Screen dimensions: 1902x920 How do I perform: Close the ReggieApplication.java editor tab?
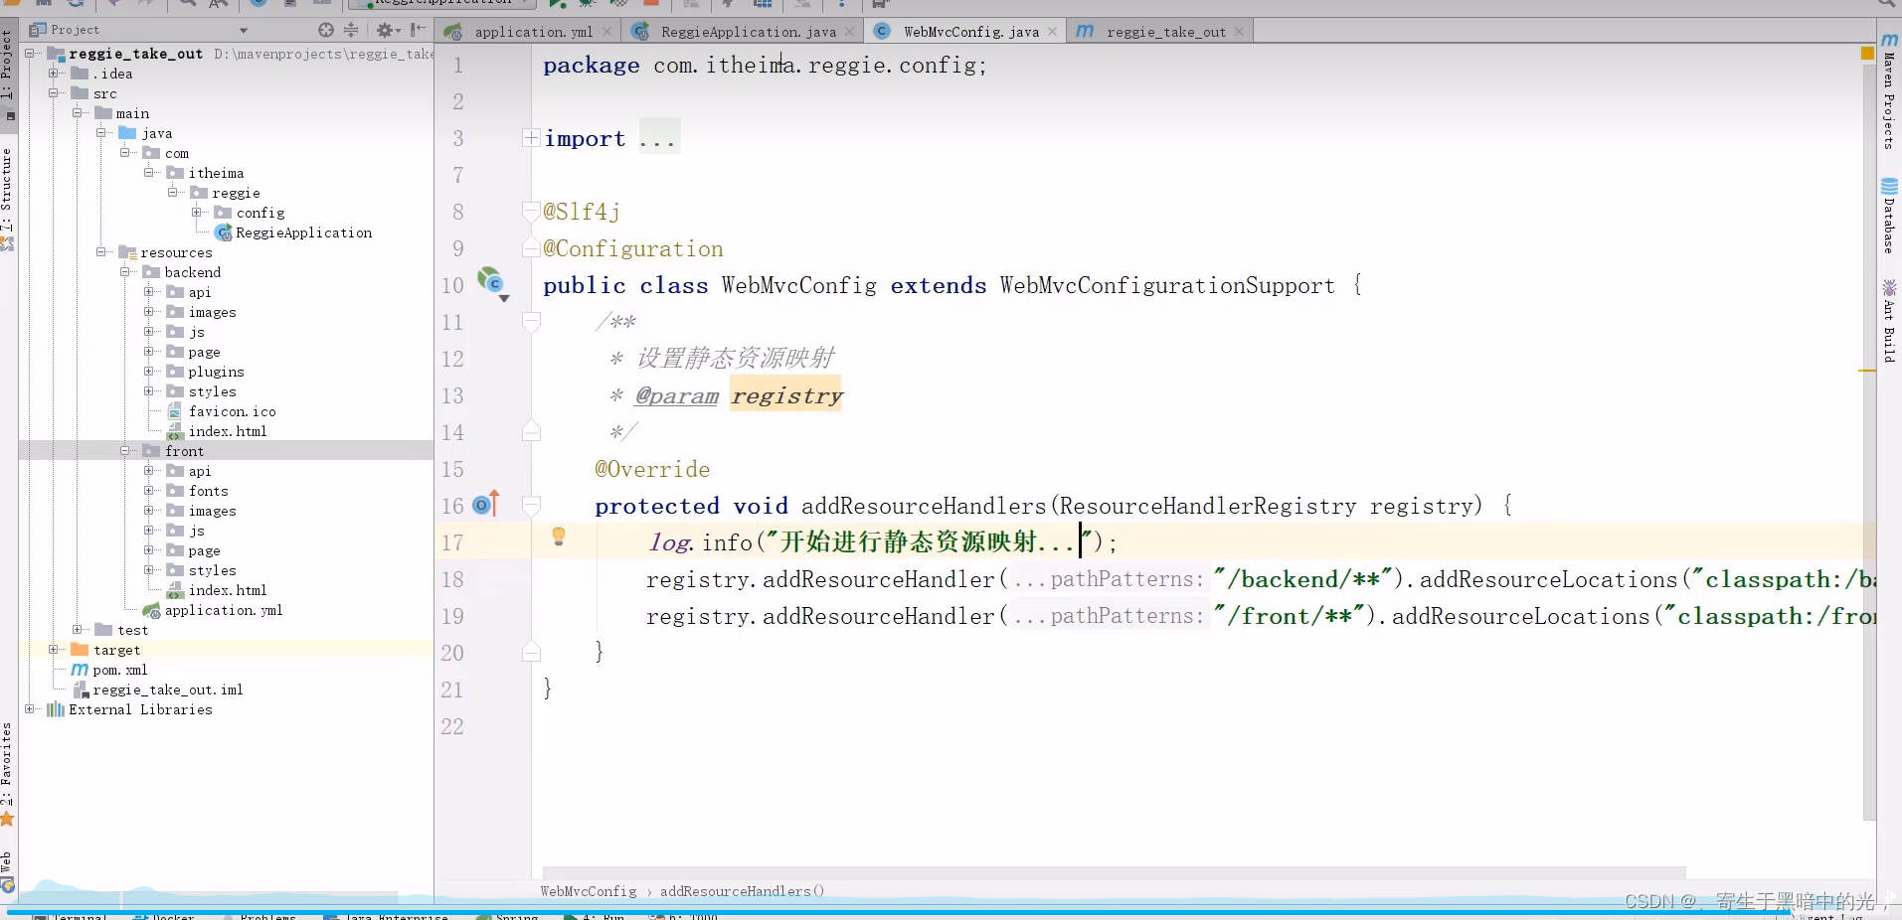(849, 32)
